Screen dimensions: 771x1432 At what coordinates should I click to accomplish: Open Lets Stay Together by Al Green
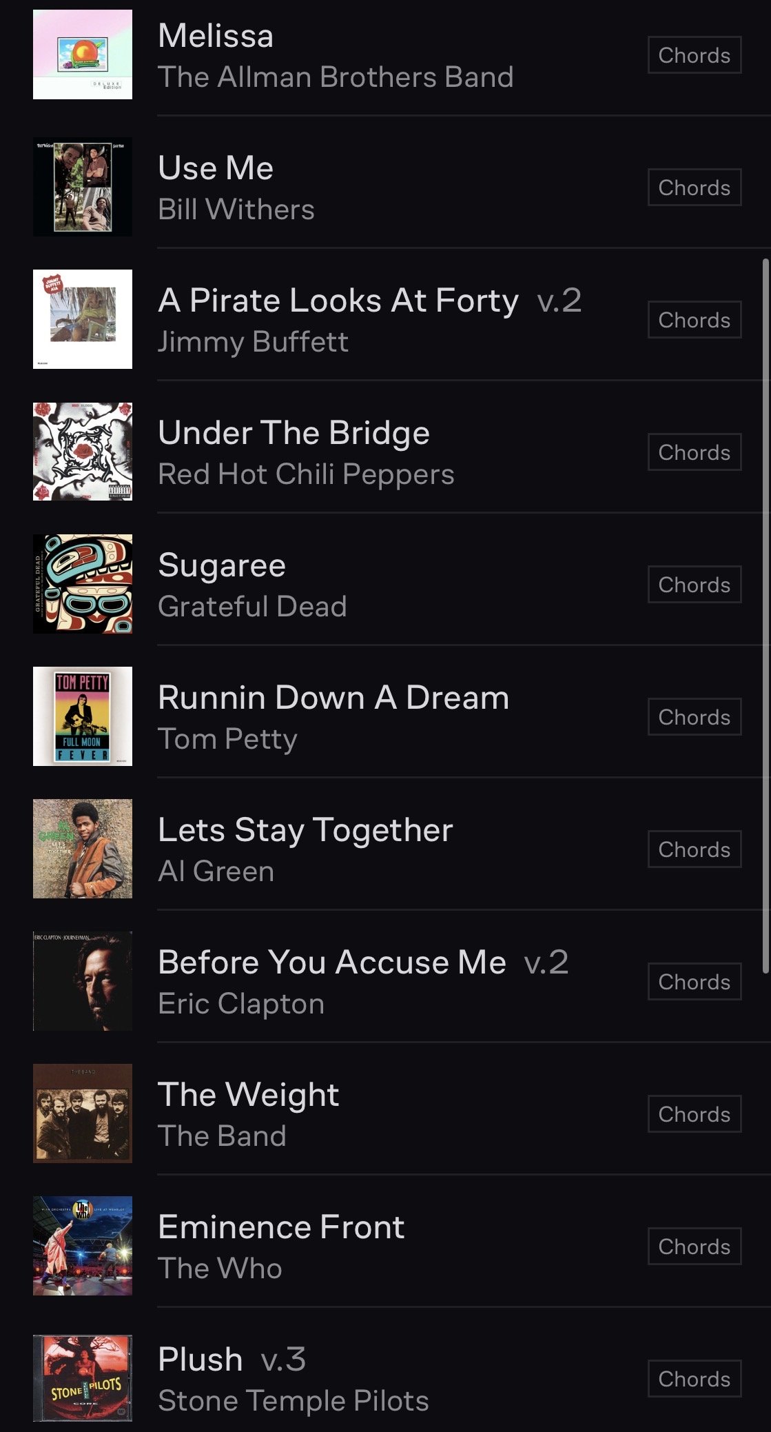pos(395,849)
